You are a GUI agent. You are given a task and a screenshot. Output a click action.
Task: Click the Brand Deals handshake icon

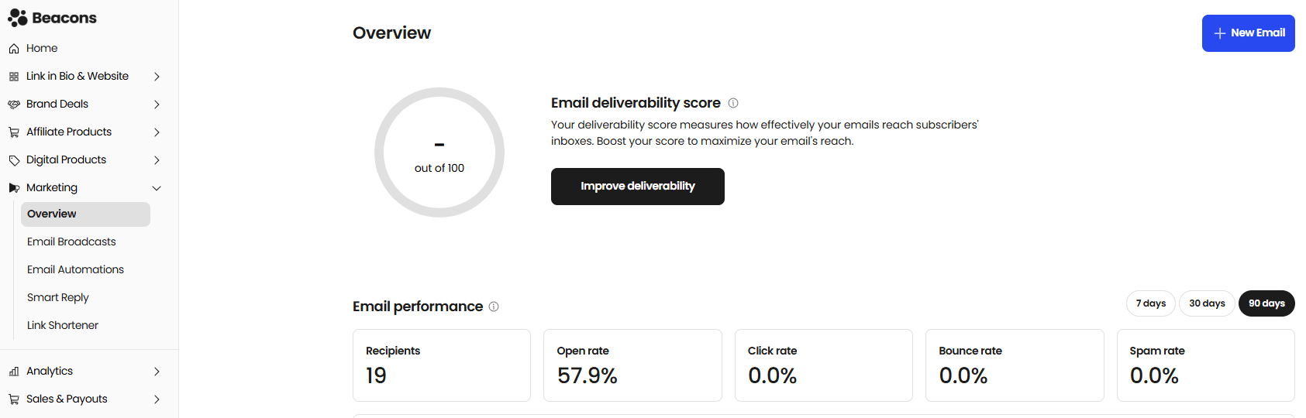(x=14, y=104)
